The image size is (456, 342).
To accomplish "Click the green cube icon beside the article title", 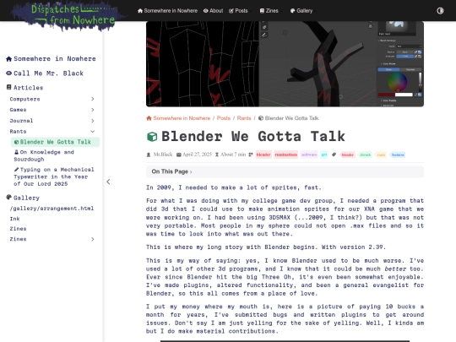I will tap(152, 137).
